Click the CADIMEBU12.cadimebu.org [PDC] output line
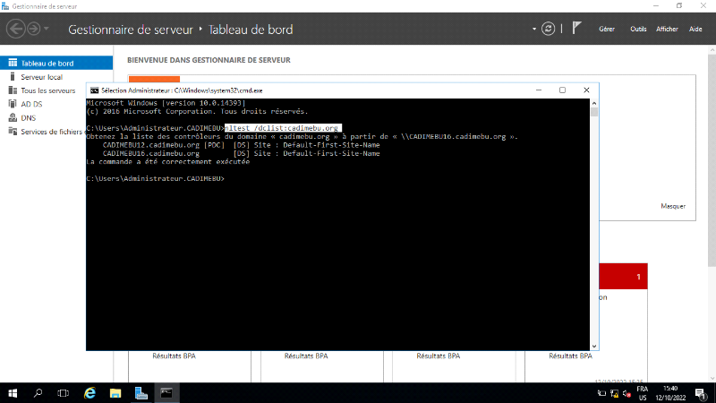The image size is (716, 403). [x=241, y=145]
